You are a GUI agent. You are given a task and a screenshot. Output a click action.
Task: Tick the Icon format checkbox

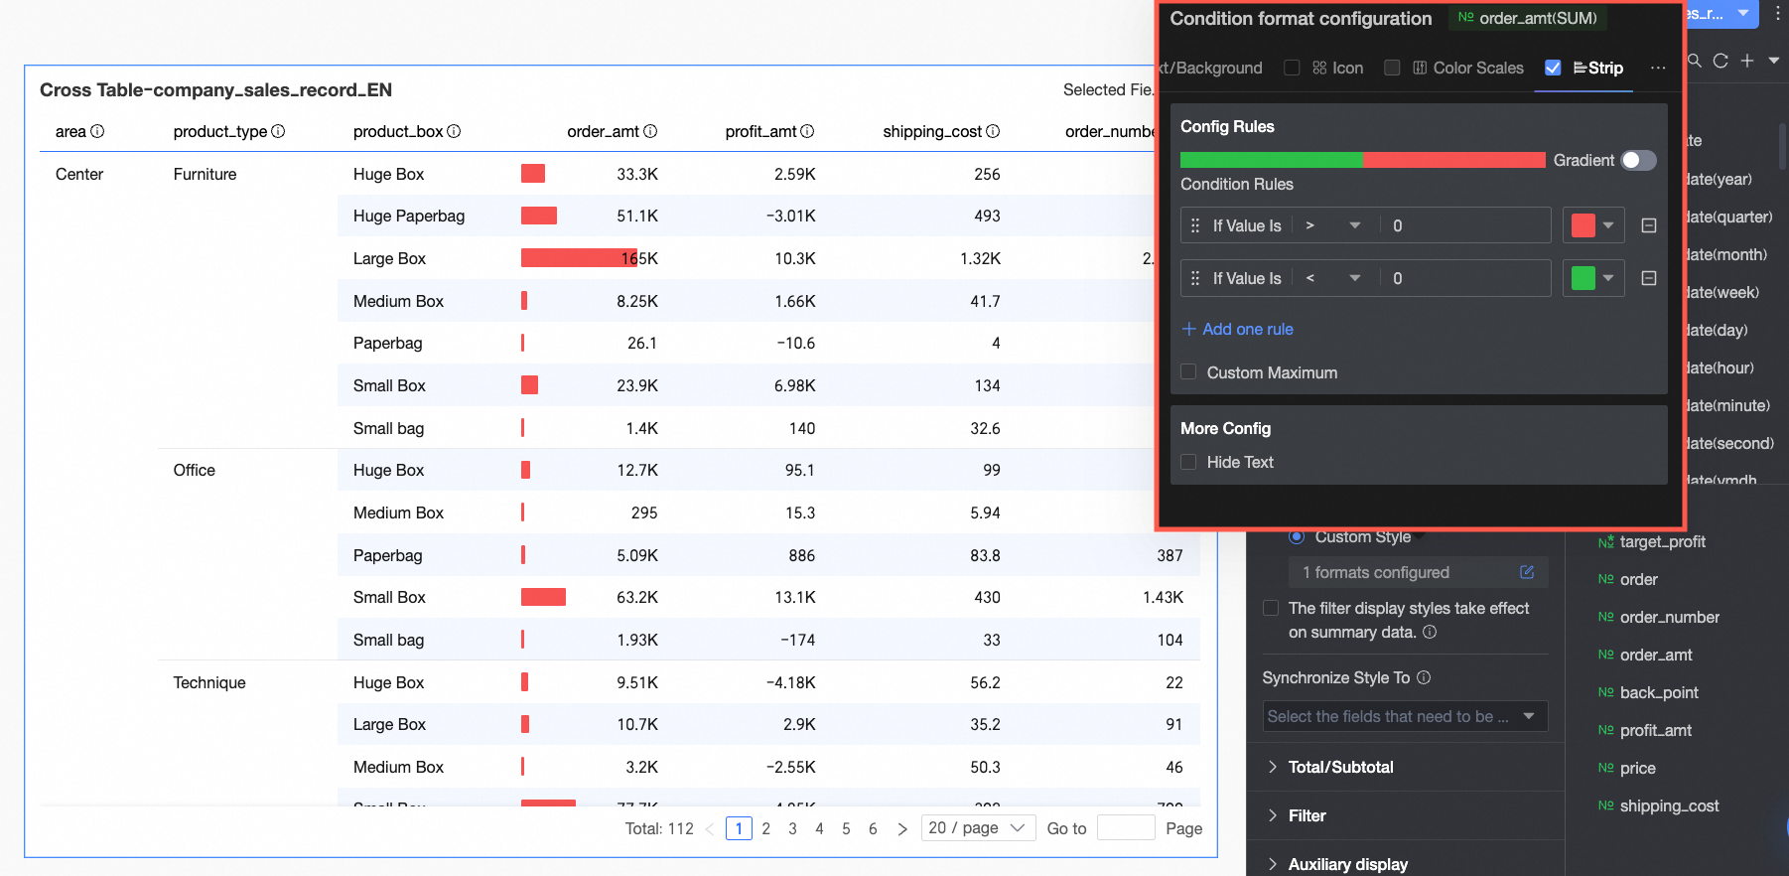1292,68
